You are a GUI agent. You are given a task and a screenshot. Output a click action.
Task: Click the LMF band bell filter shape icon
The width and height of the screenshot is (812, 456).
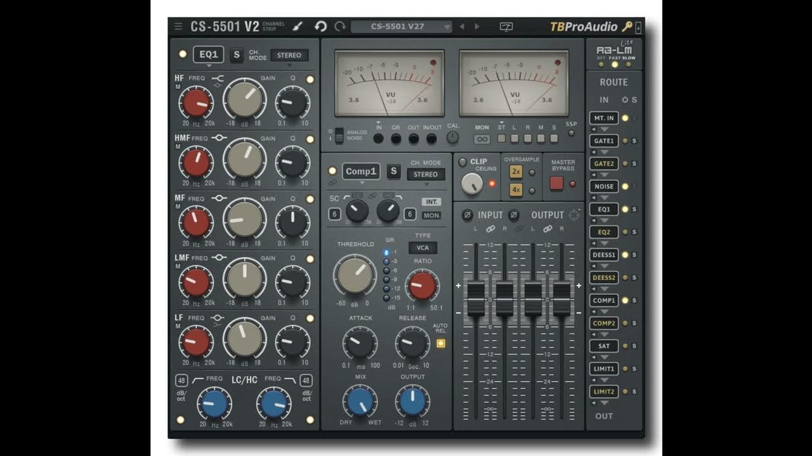pyautogui.click(x=219, y=258)
